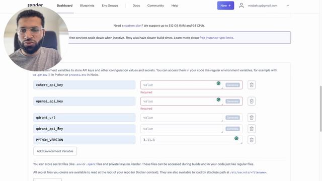
Task: Click the presenter webcam video bubble
Action: [36, 39]
